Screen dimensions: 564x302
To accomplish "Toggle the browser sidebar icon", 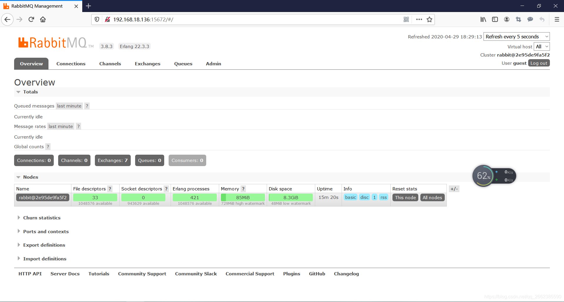I will click(x=495, y=20).
